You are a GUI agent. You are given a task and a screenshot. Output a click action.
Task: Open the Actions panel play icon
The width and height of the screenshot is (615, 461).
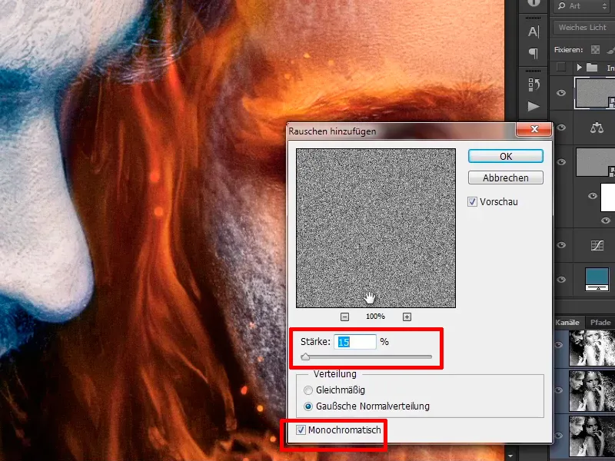(x=534, y=106)
